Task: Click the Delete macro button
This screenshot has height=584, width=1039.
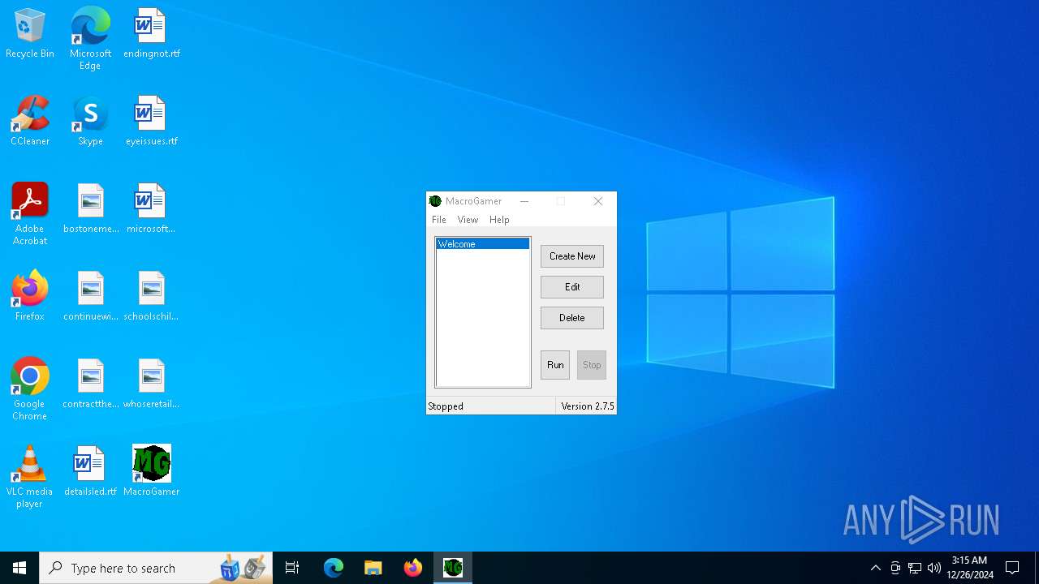Action: (x=572, y=318)
